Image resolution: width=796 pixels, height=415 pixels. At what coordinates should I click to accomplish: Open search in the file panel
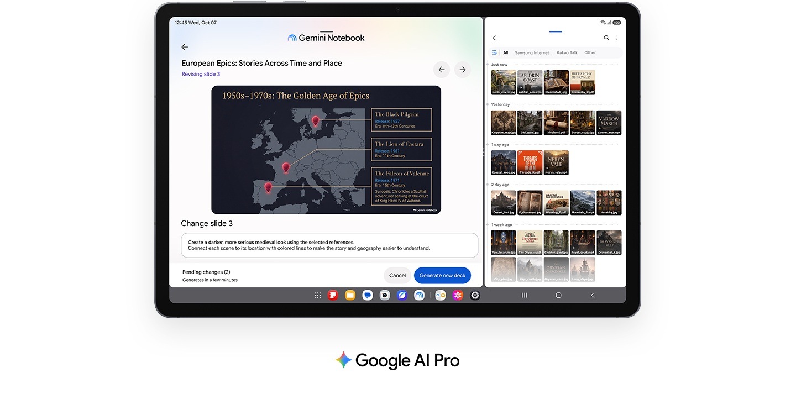click(606, 38)
